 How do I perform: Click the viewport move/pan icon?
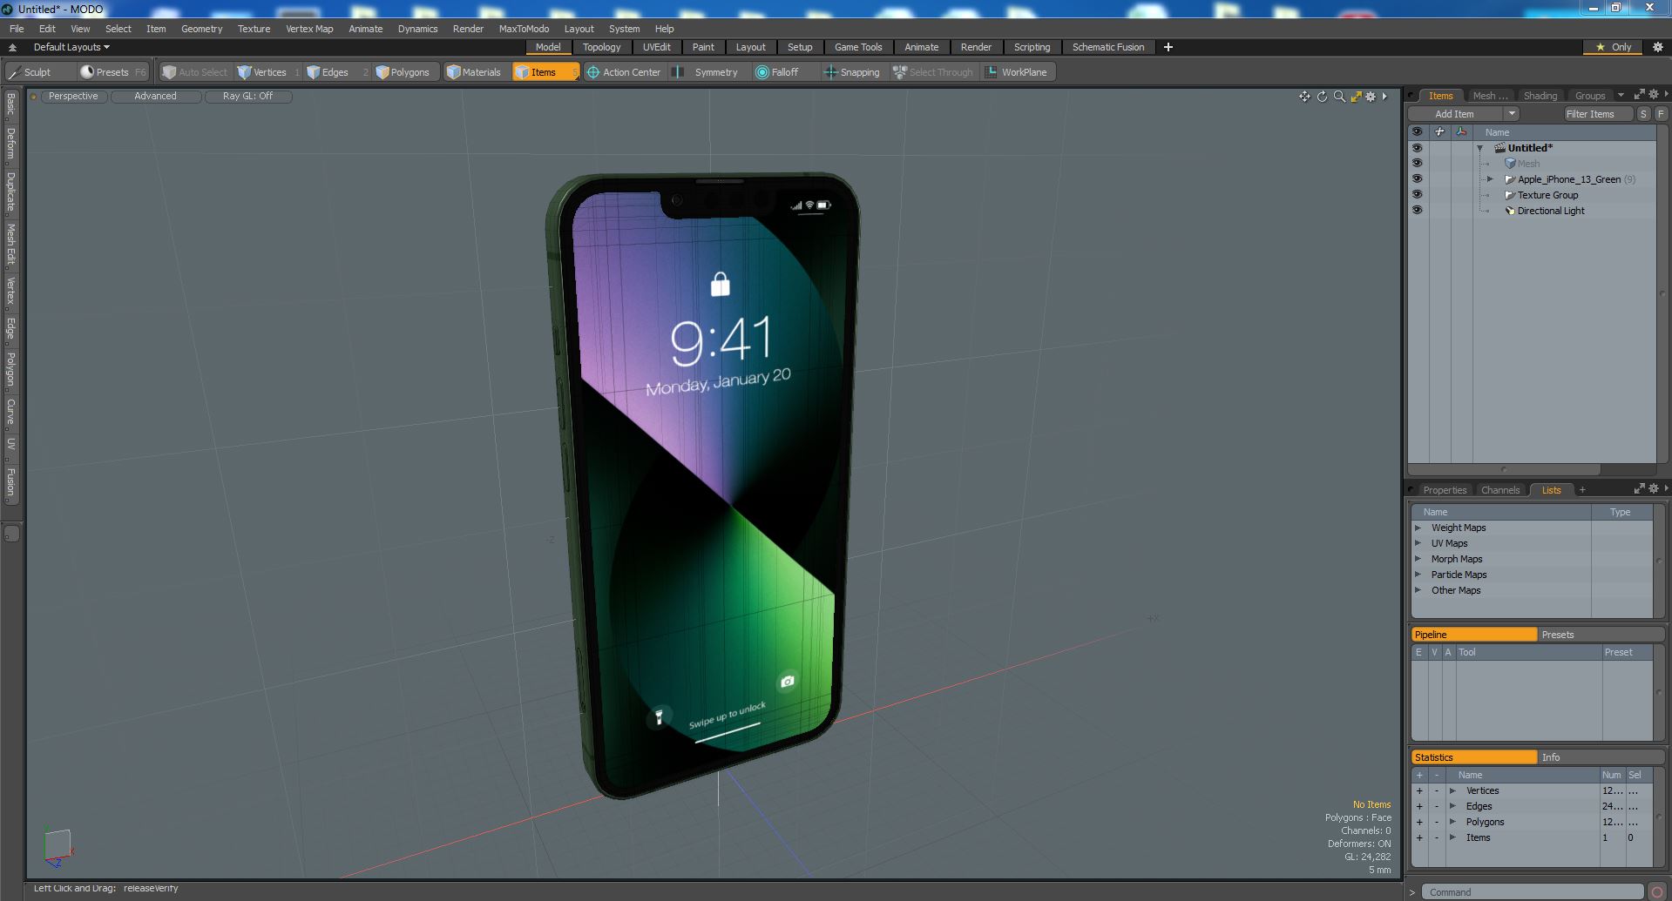point(1304,97)
